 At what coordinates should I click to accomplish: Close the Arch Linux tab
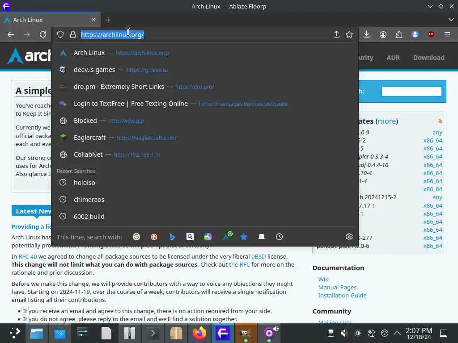(x=93, y=20)
